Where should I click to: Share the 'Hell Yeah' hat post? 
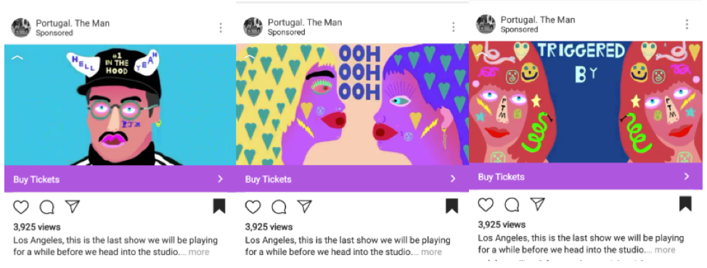(72, 206)
